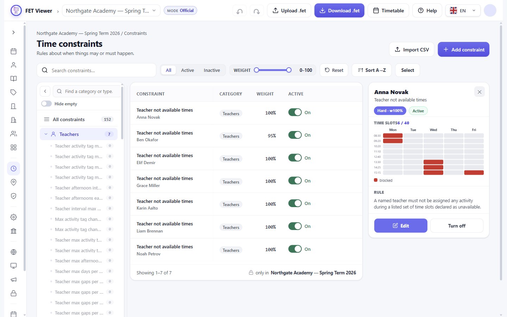Click the Sort A→Z button
Image resolution: width=507 pixels, height=317 pixels.
point(372,70)
